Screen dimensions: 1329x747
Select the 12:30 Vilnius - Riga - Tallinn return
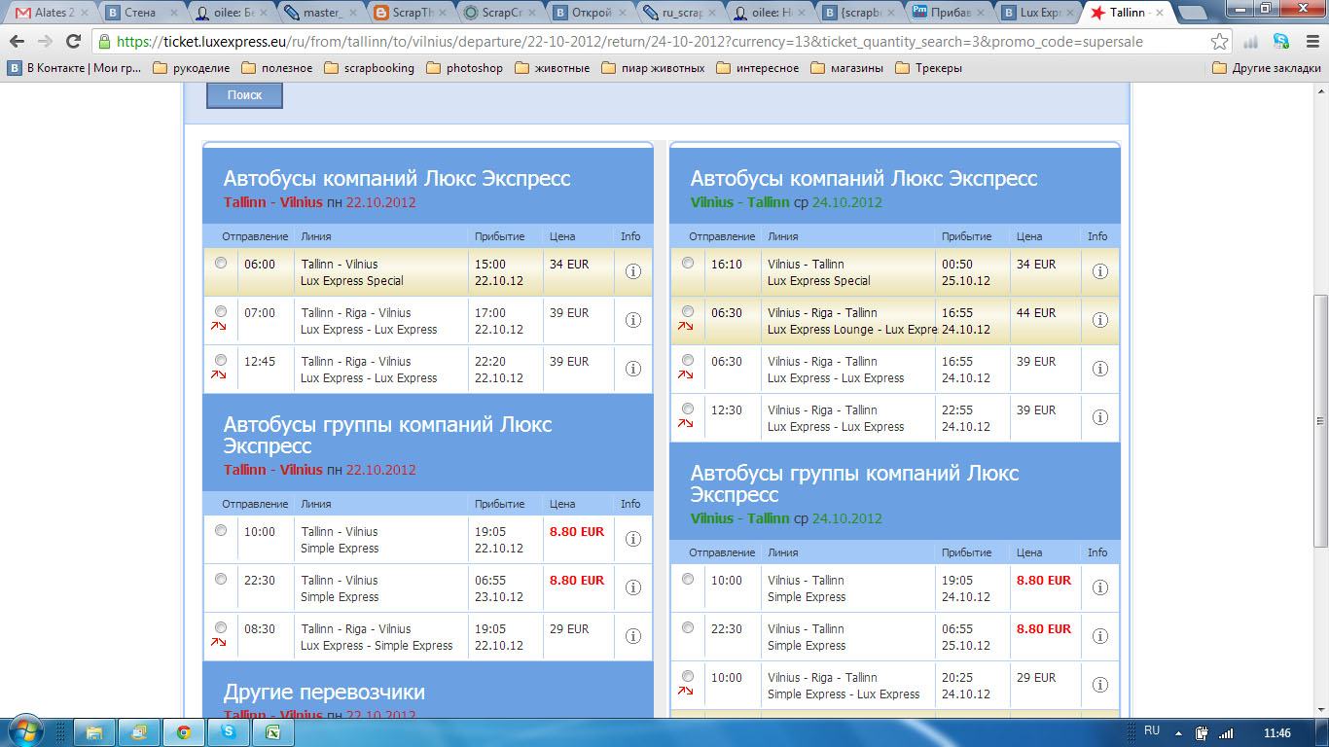(x=688, y=409)
